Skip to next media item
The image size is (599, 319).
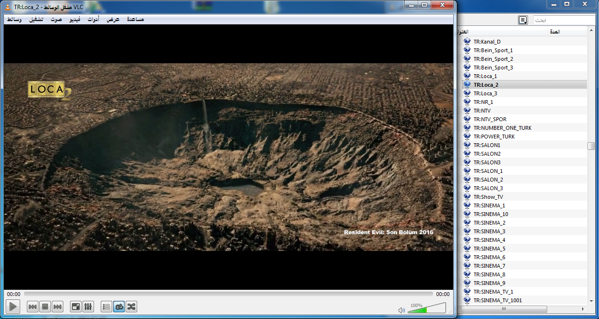click(58, 307)
